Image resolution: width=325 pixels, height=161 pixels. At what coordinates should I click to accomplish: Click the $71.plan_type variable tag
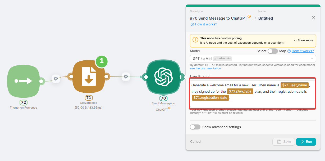240,91
